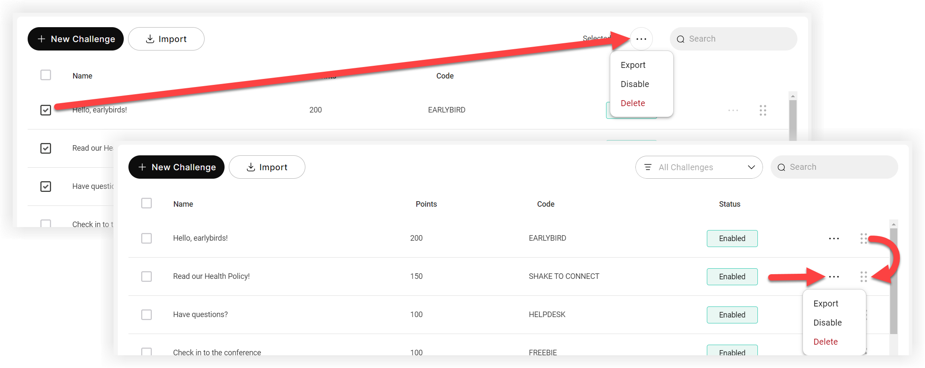Click Search field in back window
Viewport: 925px width, 368px height.
(734, 39)
